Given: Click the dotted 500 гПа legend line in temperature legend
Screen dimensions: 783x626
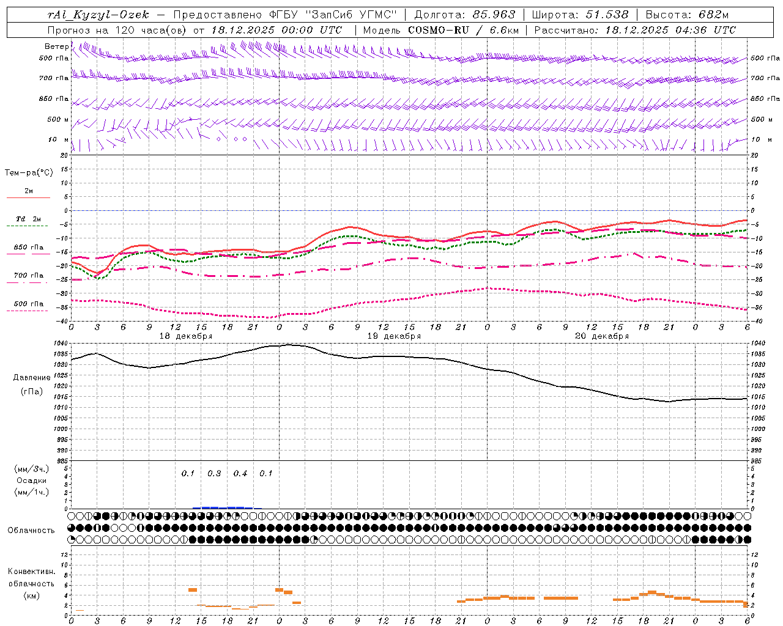Looking at the screenshot, I should point(27,311).
